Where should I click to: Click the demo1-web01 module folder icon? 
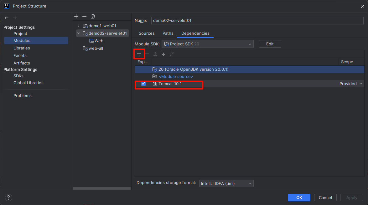[85, 26]
